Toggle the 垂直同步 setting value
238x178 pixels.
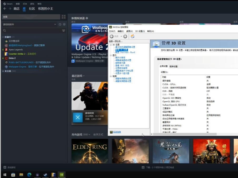pyautogui.click(x=207, y=122)
